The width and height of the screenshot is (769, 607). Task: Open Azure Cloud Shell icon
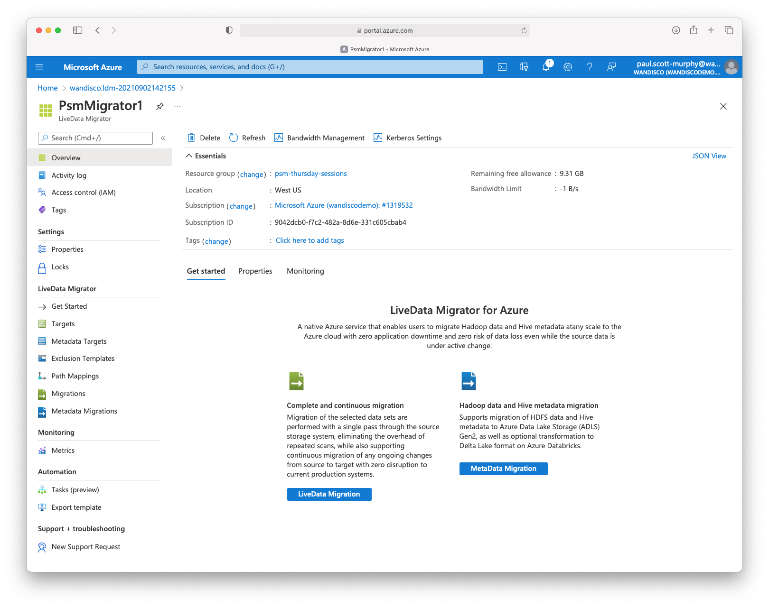coord(502,67)
